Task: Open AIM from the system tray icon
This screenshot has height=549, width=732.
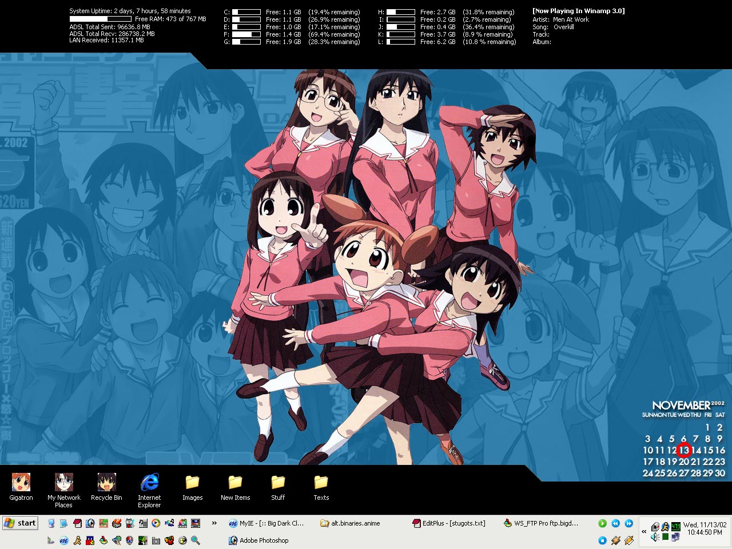Action: tap(665, 526)
